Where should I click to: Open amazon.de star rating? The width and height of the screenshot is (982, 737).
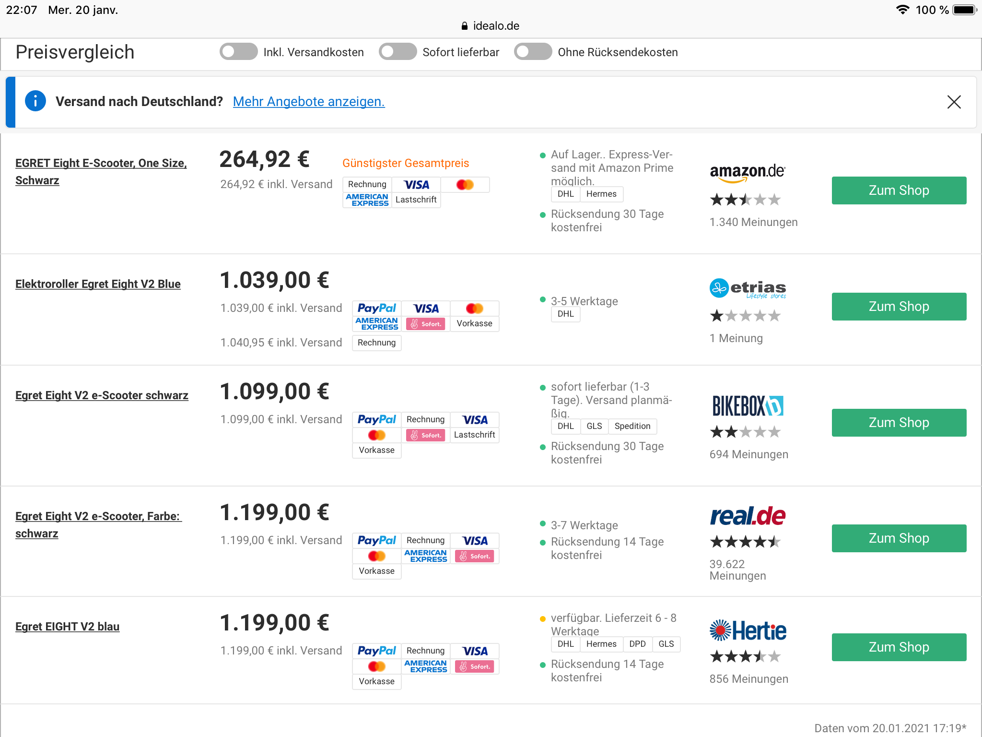click(745, 200)
